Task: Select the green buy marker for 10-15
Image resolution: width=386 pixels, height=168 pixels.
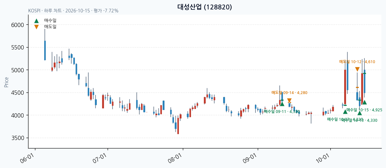Action: [x=365, y=102]
